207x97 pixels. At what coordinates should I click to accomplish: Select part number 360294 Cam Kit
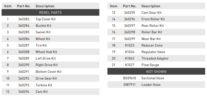pyautogui.click(x=24, y=92)
